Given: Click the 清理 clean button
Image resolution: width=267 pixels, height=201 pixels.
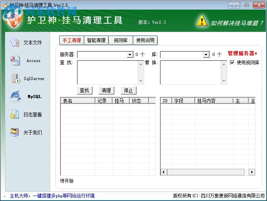Looking at the screenshot, I should (106, 90).
